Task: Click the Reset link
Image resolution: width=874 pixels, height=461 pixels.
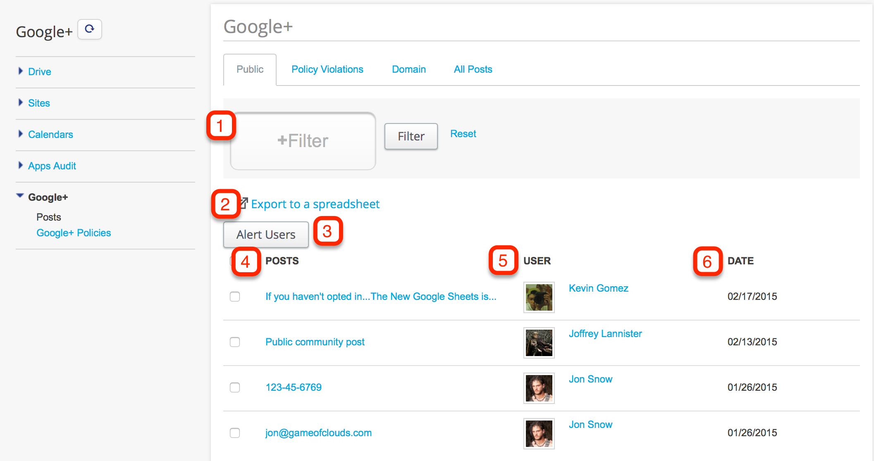Action: pos(463,134)
